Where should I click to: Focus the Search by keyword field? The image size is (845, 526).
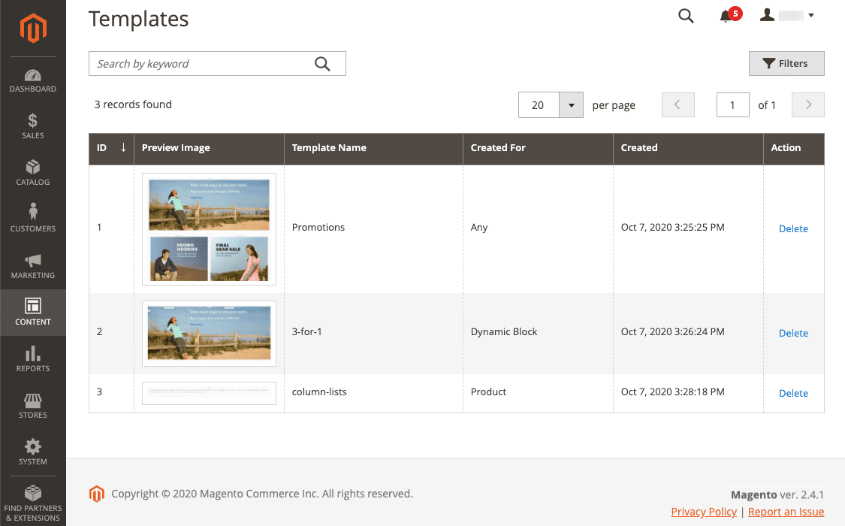point(217,64)
